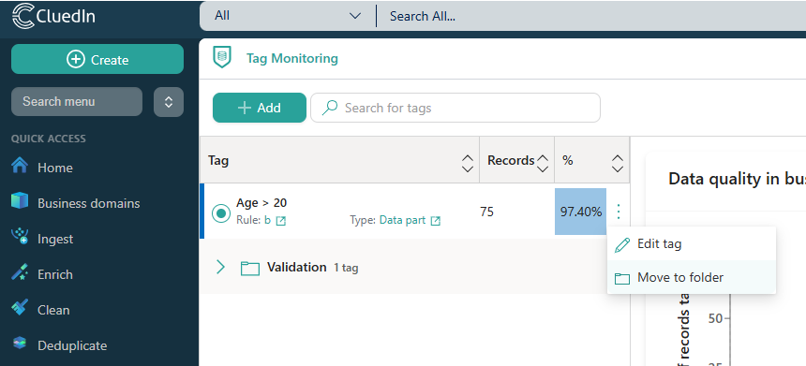Open rule b external link icon

[280, 221]
